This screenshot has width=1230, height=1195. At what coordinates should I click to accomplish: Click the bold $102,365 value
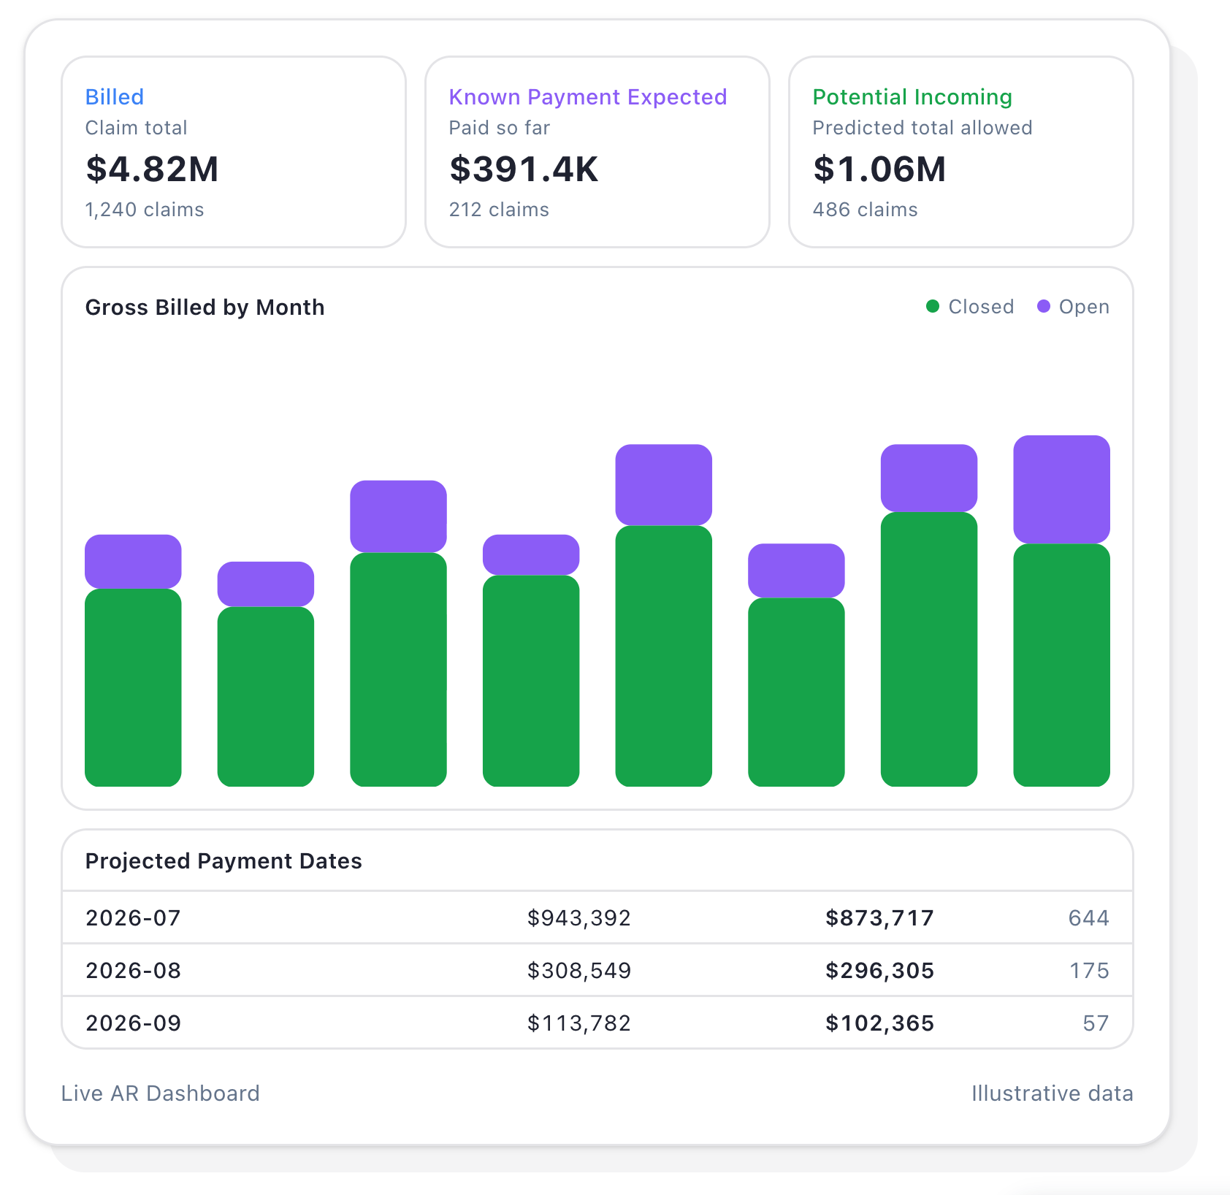pos(879,1023)
